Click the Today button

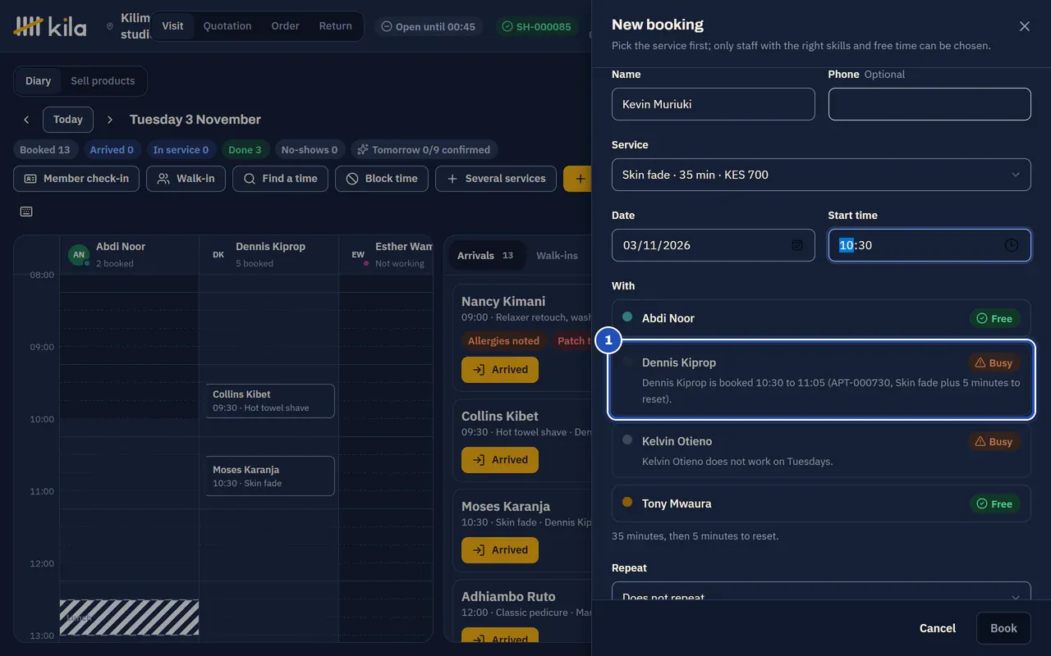point(68,120)
